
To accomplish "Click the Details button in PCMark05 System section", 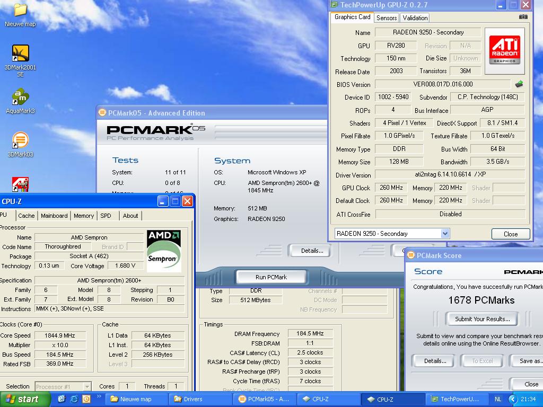I will pyautogui.click(x=309, y=251).
